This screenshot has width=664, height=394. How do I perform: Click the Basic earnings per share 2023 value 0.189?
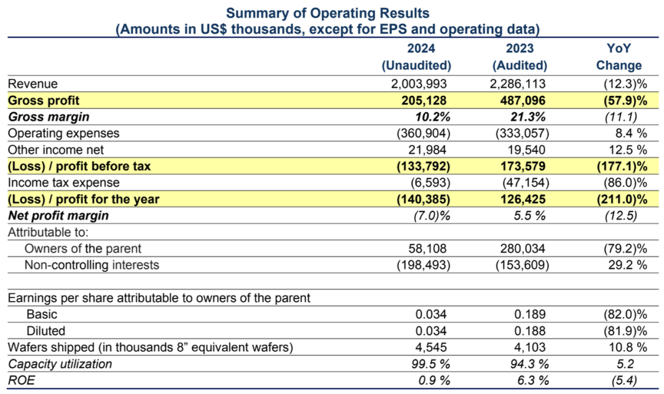tap(530, 315)
